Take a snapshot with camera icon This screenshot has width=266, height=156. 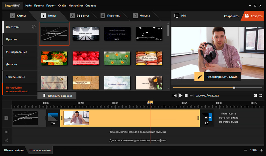pos(255,96)
